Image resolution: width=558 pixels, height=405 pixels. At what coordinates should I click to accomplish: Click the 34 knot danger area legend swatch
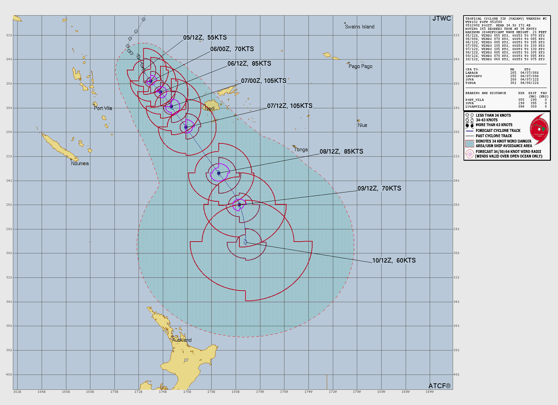469,144
